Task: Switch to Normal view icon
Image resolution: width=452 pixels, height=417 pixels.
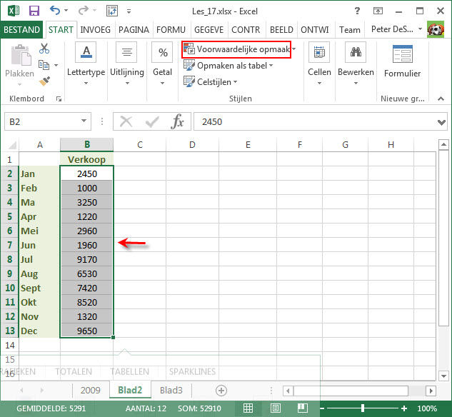Action: point(248,408)
